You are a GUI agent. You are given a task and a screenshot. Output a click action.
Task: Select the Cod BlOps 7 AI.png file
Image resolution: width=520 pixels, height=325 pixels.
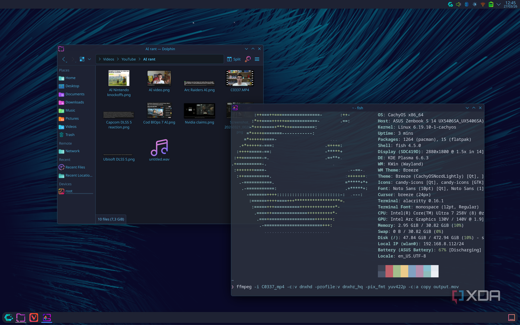point(159,113)
